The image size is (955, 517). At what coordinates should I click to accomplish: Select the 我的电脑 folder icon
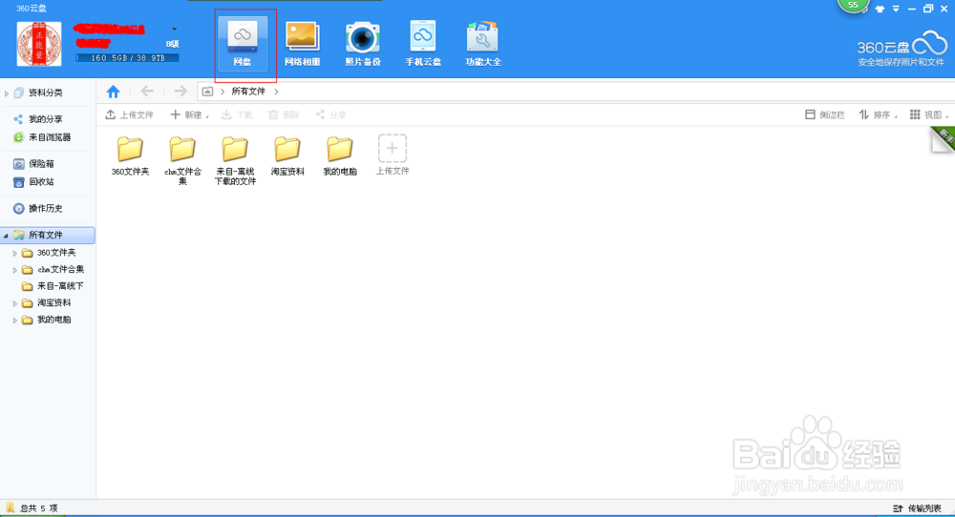click(x=339, y=149)
